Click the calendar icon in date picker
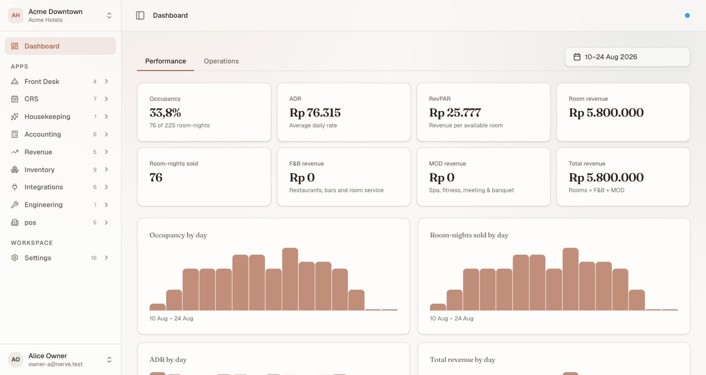 point(577,57)
